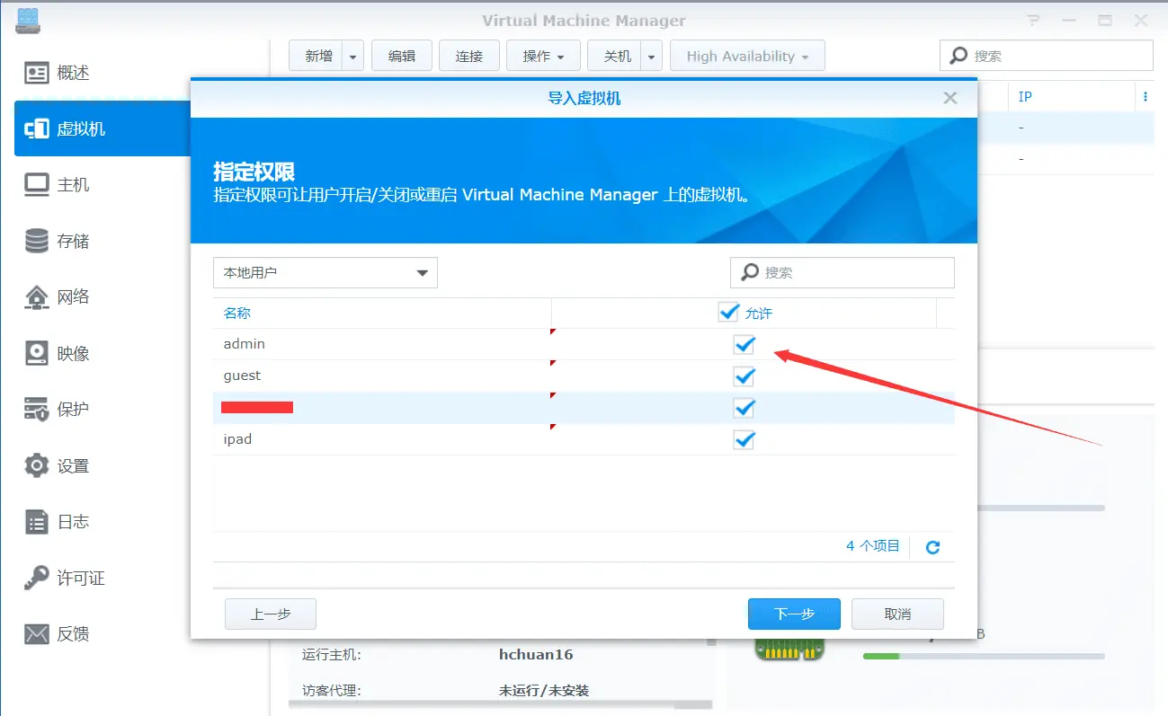Close the 导入虚拟机 dialog
The height and width of the screenshot is (716, 1168).
[x=950, y=98]
